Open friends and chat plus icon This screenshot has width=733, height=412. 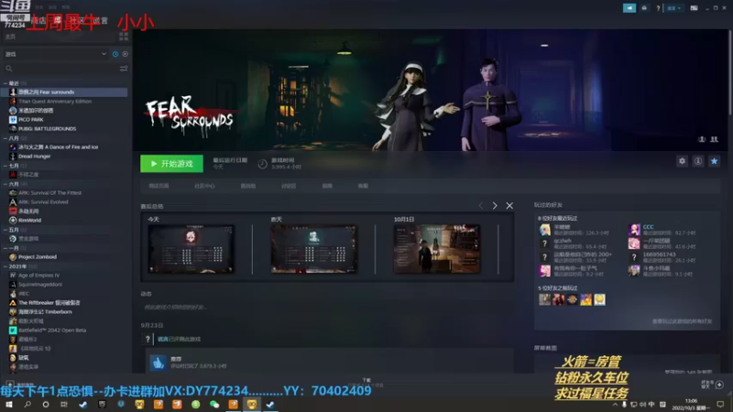[719, 385]
